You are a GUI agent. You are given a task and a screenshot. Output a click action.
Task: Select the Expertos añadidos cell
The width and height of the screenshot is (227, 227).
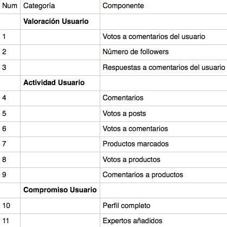click(164, 220)
